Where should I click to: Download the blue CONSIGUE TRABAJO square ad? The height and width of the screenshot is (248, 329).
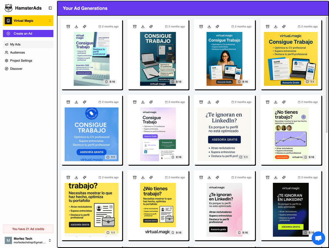click(76, 102)
